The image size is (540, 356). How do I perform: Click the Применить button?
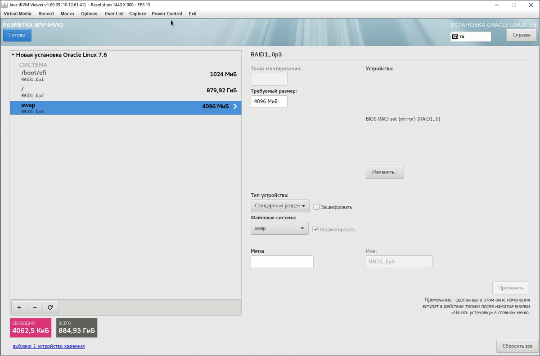pyautogui.click(x=511, y=288)
